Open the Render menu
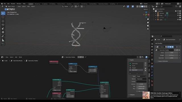The image size is (182, 102). (13, 4)
